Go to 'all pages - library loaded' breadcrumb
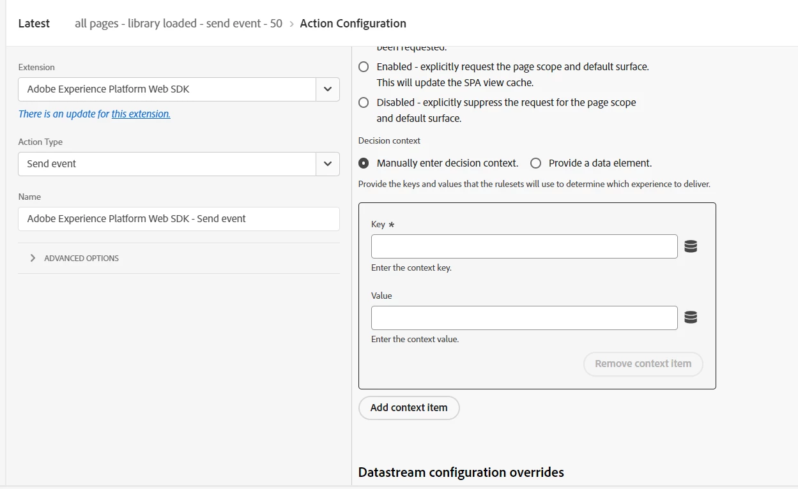This screenshot has height=489, width=798. [x=178, y=24]
